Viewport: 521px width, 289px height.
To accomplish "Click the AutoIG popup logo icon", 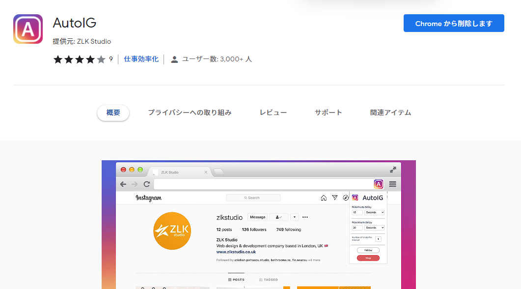I will [x=355, y=198].
